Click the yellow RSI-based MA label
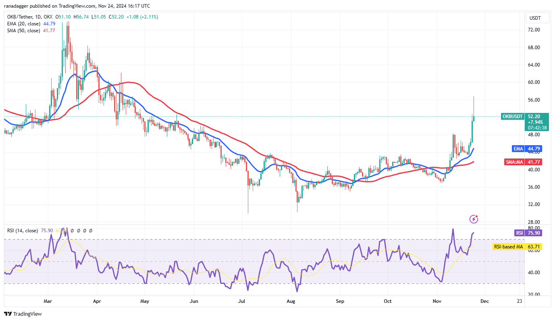This screenshot has width=555, height=321. (x=508, y=246)
